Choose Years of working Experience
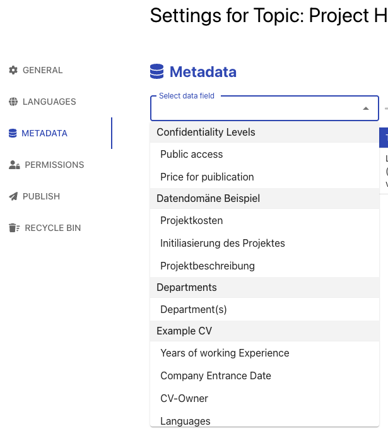The image size is (388, 431). point(225,353)
